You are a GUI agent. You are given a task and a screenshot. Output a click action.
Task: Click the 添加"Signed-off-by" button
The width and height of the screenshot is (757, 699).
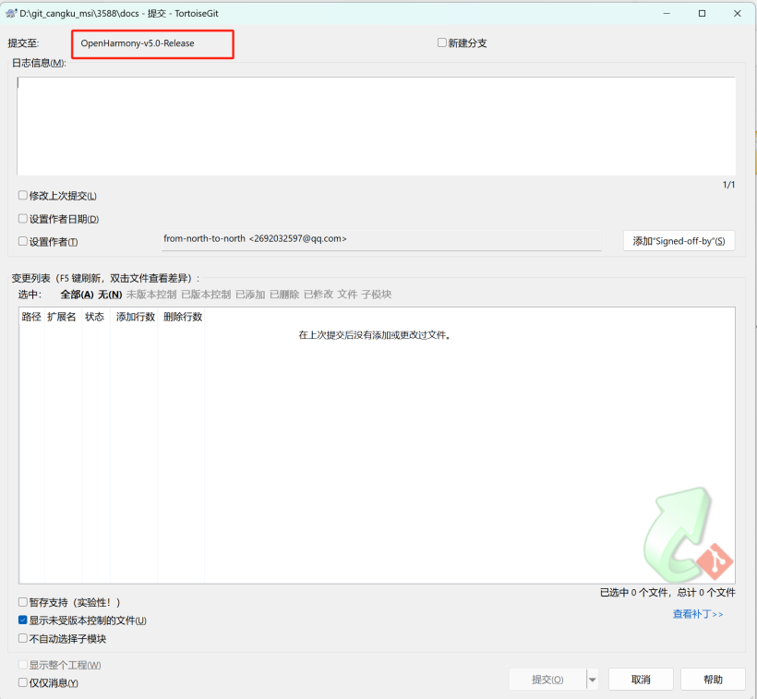[x=679, y=241]
